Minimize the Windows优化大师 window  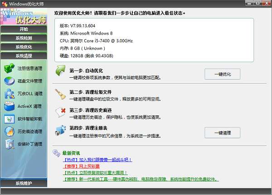[x=249, y=3]
